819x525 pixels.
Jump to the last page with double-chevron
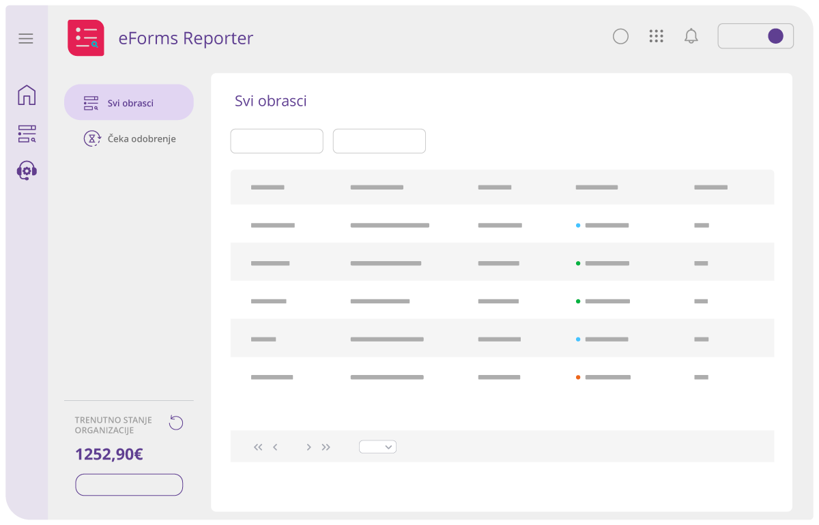[x=326, y=447]
